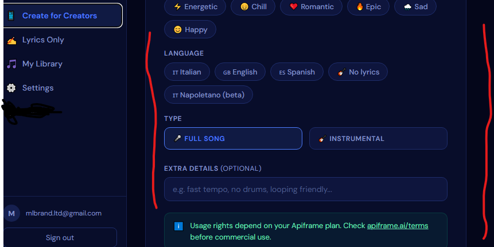Choose the Chill mood option
Viewport: 494px width, 247px height.
pyautogui.click(x=253, y=7)
